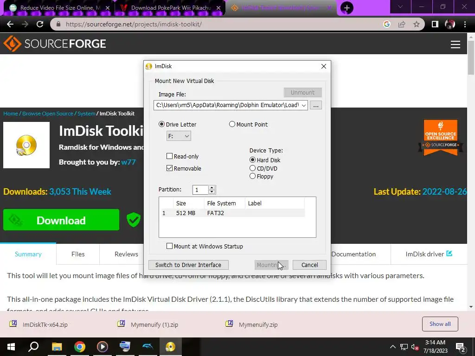
Task: Open the notification center icon
Action: tap(461, 348)
